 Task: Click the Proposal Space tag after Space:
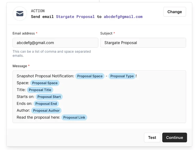tap(45, 83)
